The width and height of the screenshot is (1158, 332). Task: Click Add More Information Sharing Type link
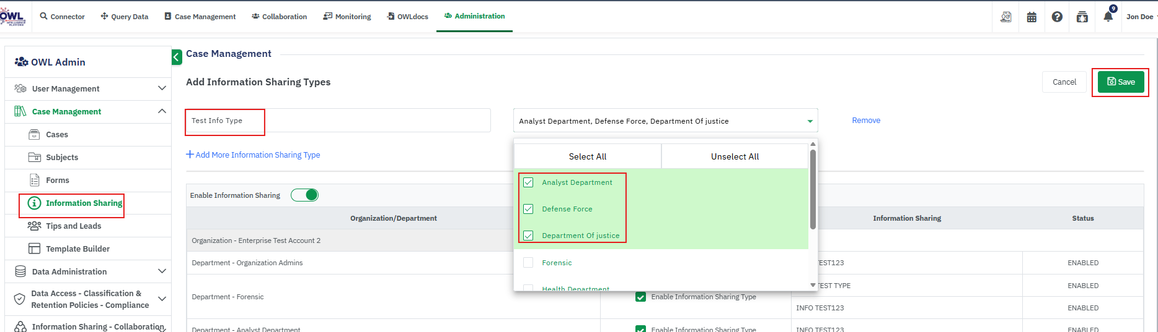253,155
